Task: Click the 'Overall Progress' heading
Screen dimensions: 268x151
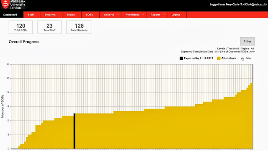Action: [24, 42]
